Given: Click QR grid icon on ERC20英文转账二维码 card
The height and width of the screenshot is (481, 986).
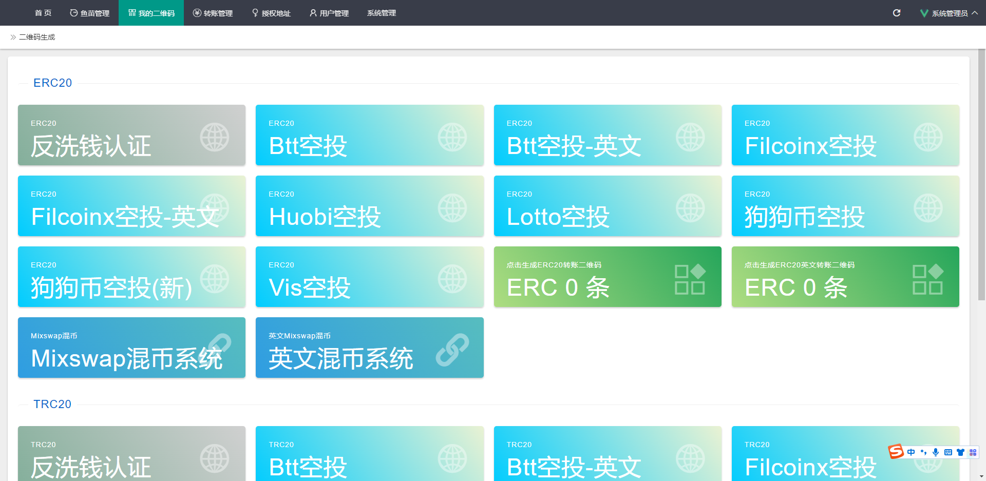Looking at the screenshot, I should click(927, 279).
